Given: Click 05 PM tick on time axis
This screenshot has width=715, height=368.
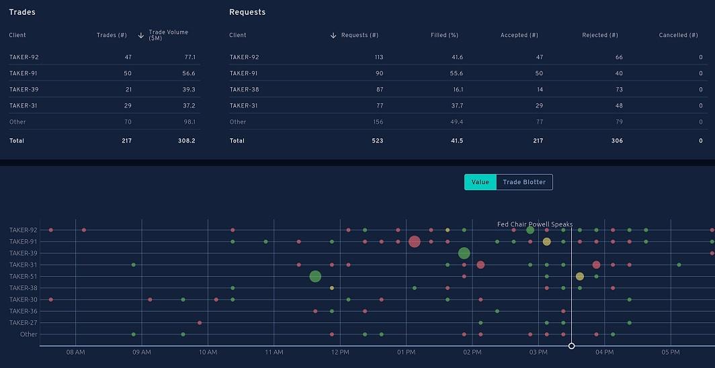Looking at the screenshot, I should point(671,353).
